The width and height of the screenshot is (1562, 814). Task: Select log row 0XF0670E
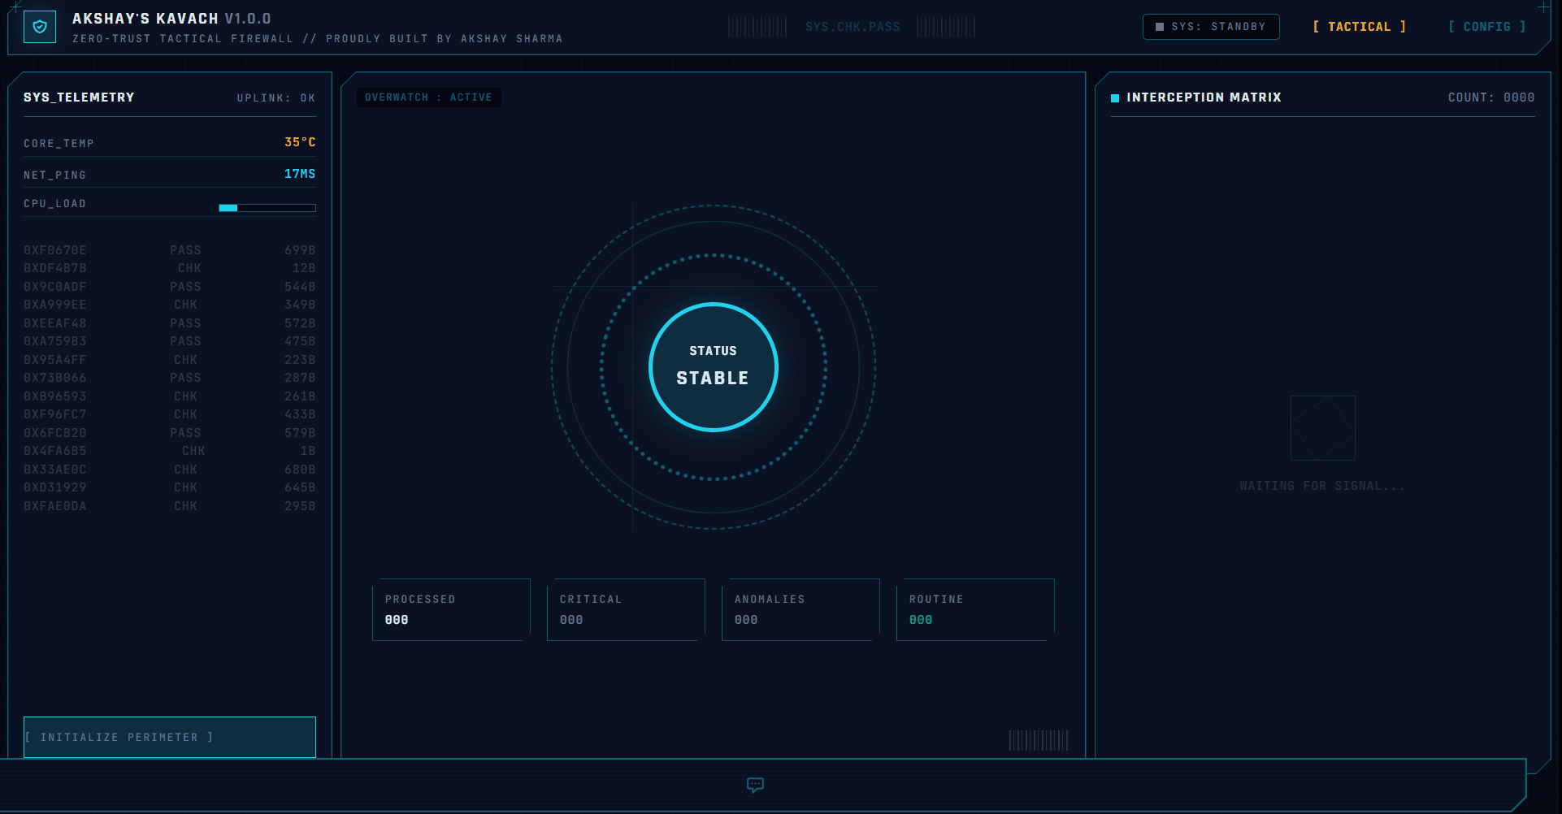[170, 250]
